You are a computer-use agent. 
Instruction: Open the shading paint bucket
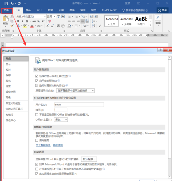pos(69,26)
